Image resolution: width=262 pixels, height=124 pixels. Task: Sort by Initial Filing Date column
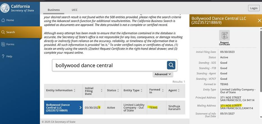(101, 90)
